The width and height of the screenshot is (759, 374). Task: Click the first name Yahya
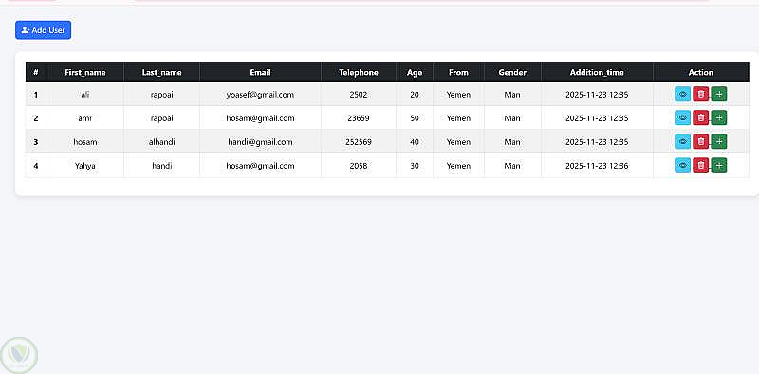[x=85, y=166]
